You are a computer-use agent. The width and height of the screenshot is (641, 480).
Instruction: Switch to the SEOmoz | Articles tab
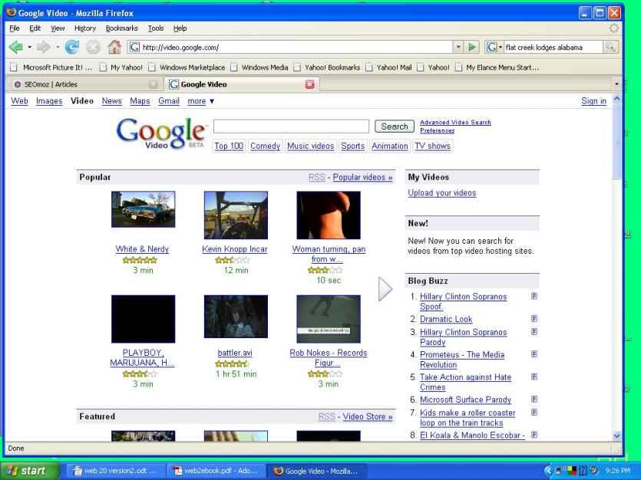click(x=77, y=84)
